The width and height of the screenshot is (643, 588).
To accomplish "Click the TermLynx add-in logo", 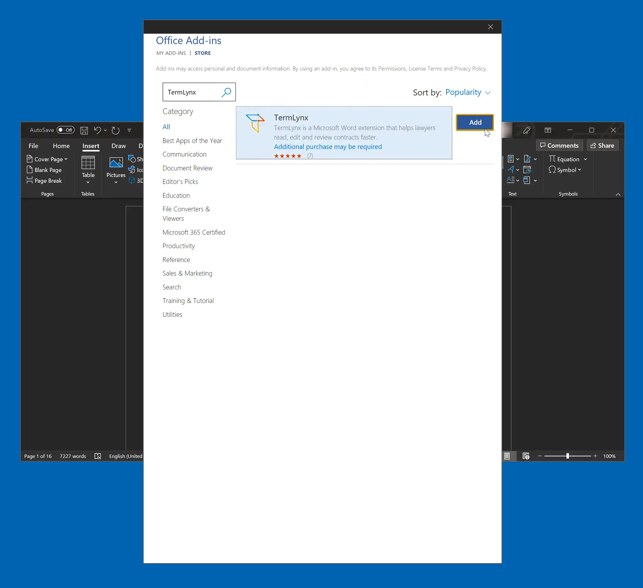I will [x=255, y=123].
